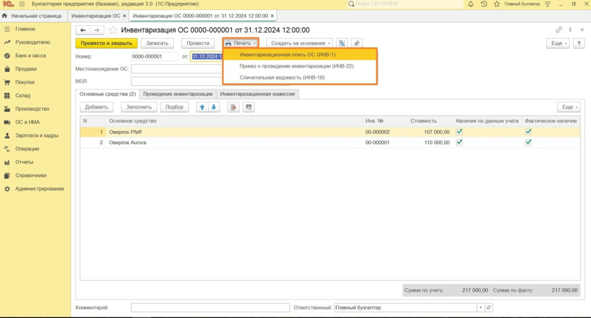Open three-dot form menu icon
Image resolution: width=591 pixels, height=318 pixels.
click(x=570, y=30)
